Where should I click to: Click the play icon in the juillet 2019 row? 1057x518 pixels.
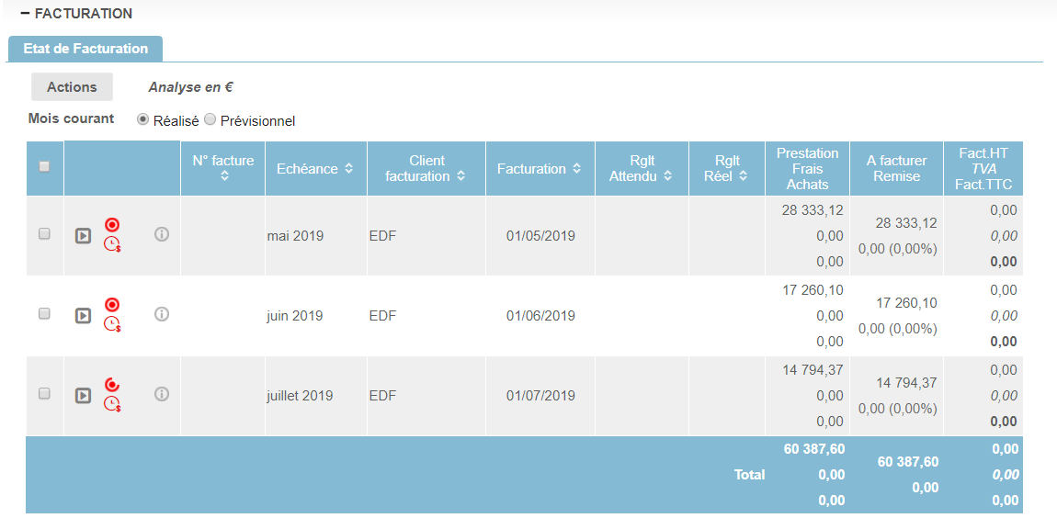click(83, 396)
